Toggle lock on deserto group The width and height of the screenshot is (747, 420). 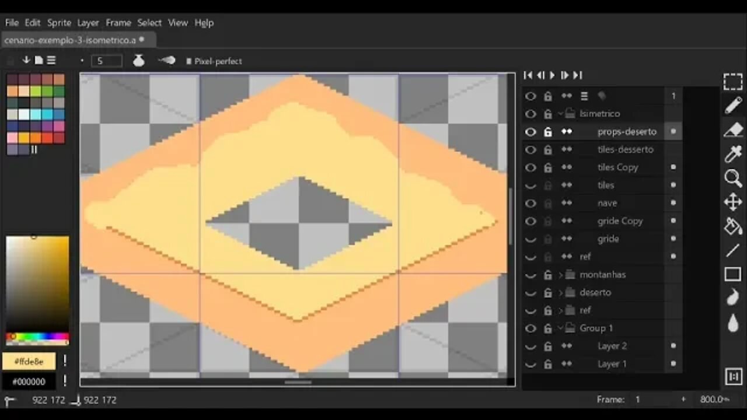(548, 292)
